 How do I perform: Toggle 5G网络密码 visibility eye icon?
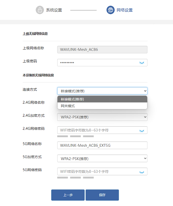tap(142, 172)
